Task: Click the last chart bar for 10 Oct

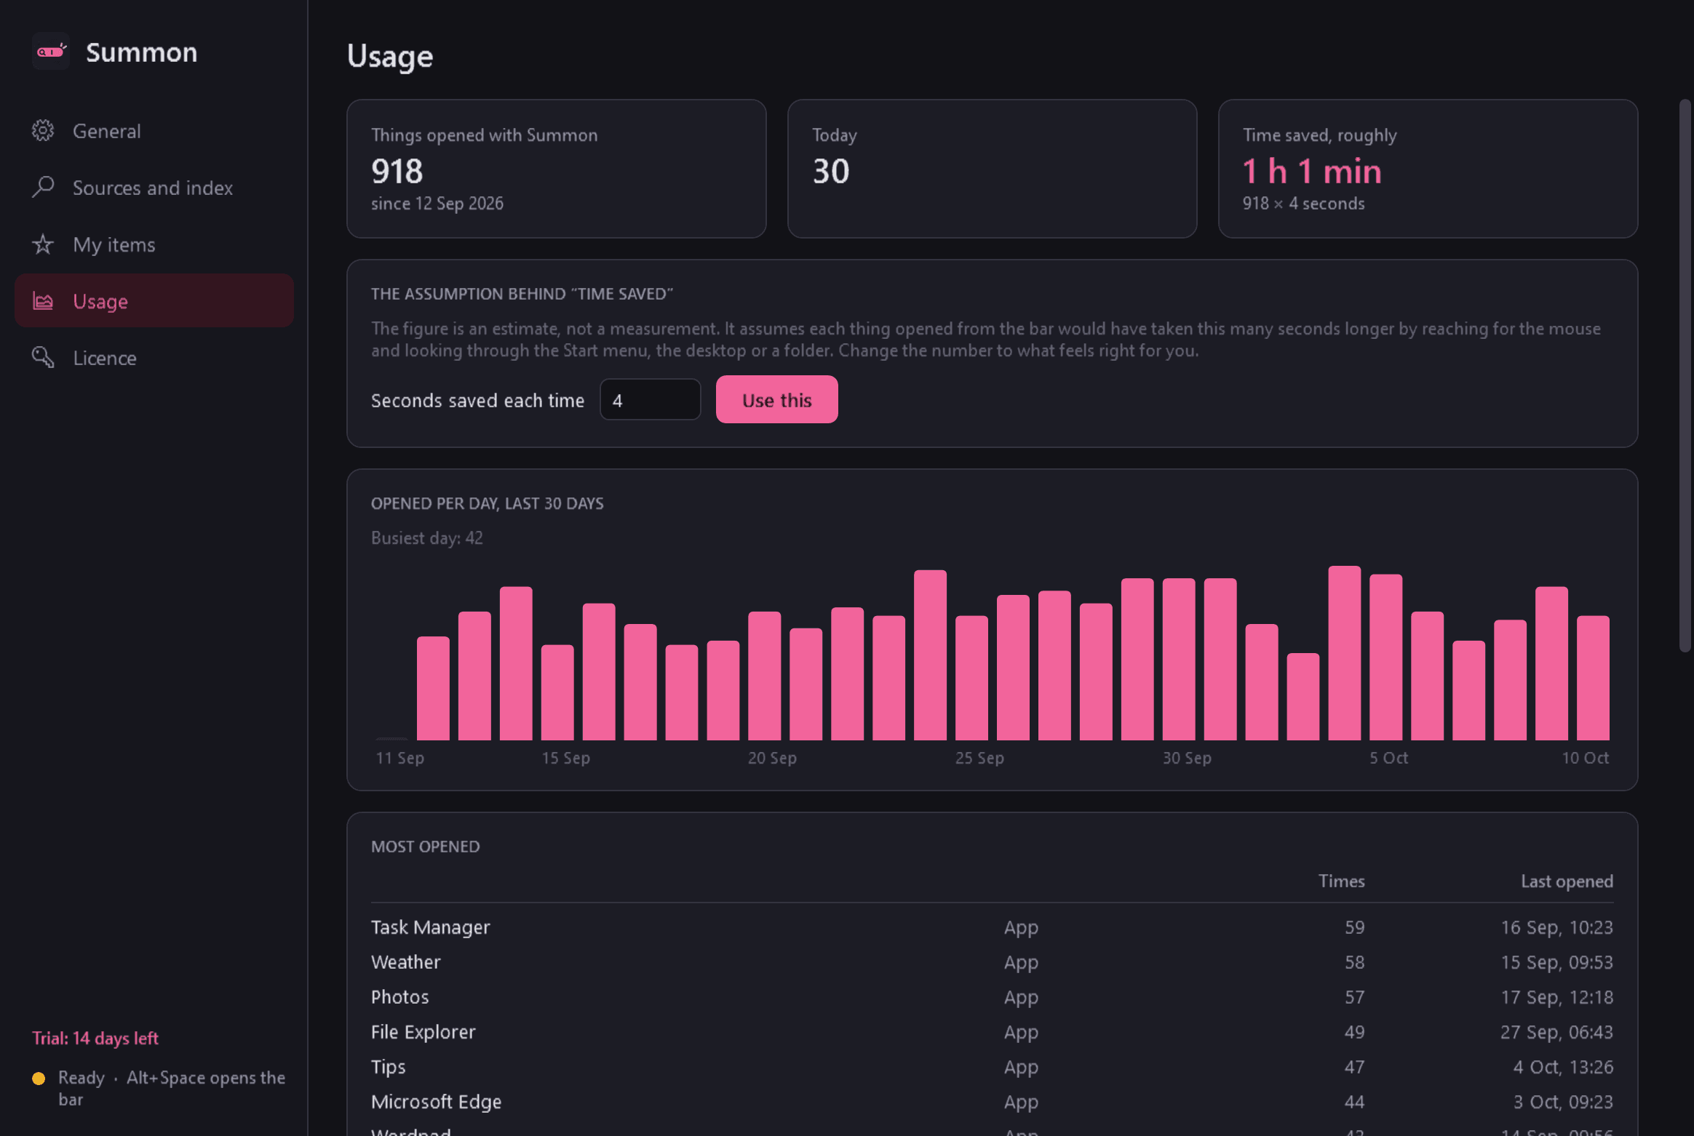Action: (x=1593, y=678)
